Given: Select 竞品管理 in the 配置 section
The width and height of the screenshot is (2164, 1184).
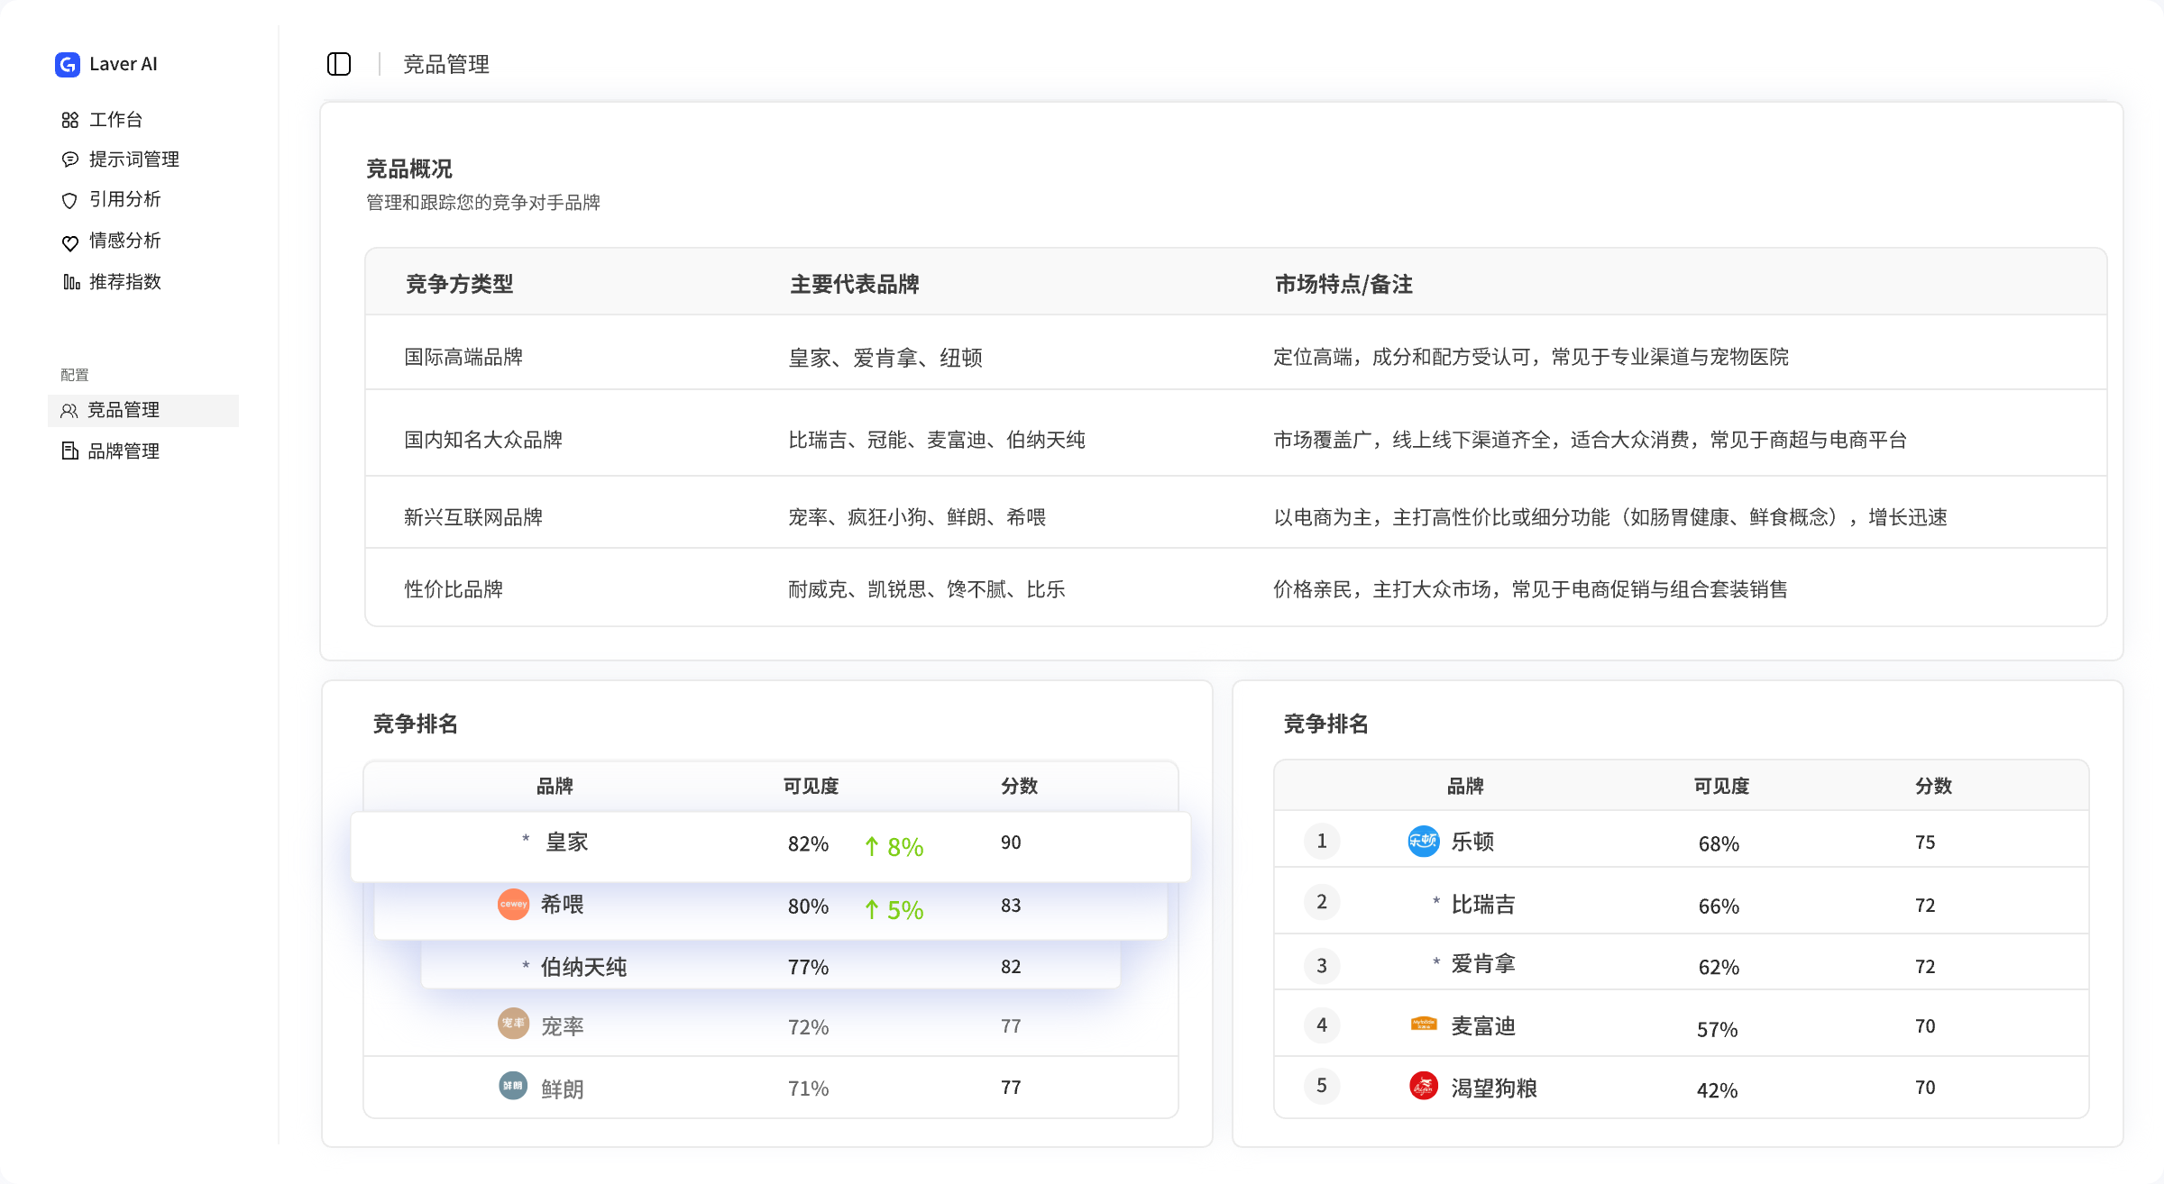Looking at the screenshot, I should (x=124, y=410).
